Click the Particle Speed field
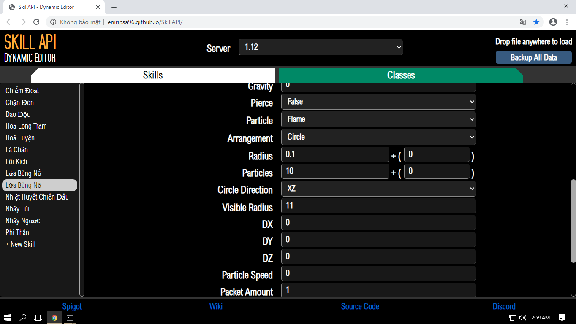The height and width of the screenshot is (324, 576). (x=378, y=273)
